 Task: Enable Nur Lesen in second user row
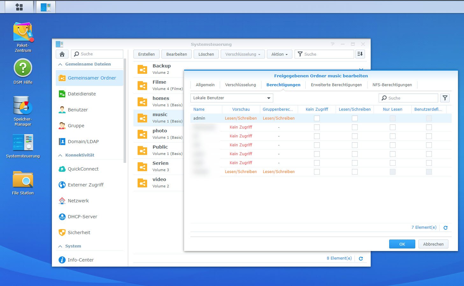(392, 127)
